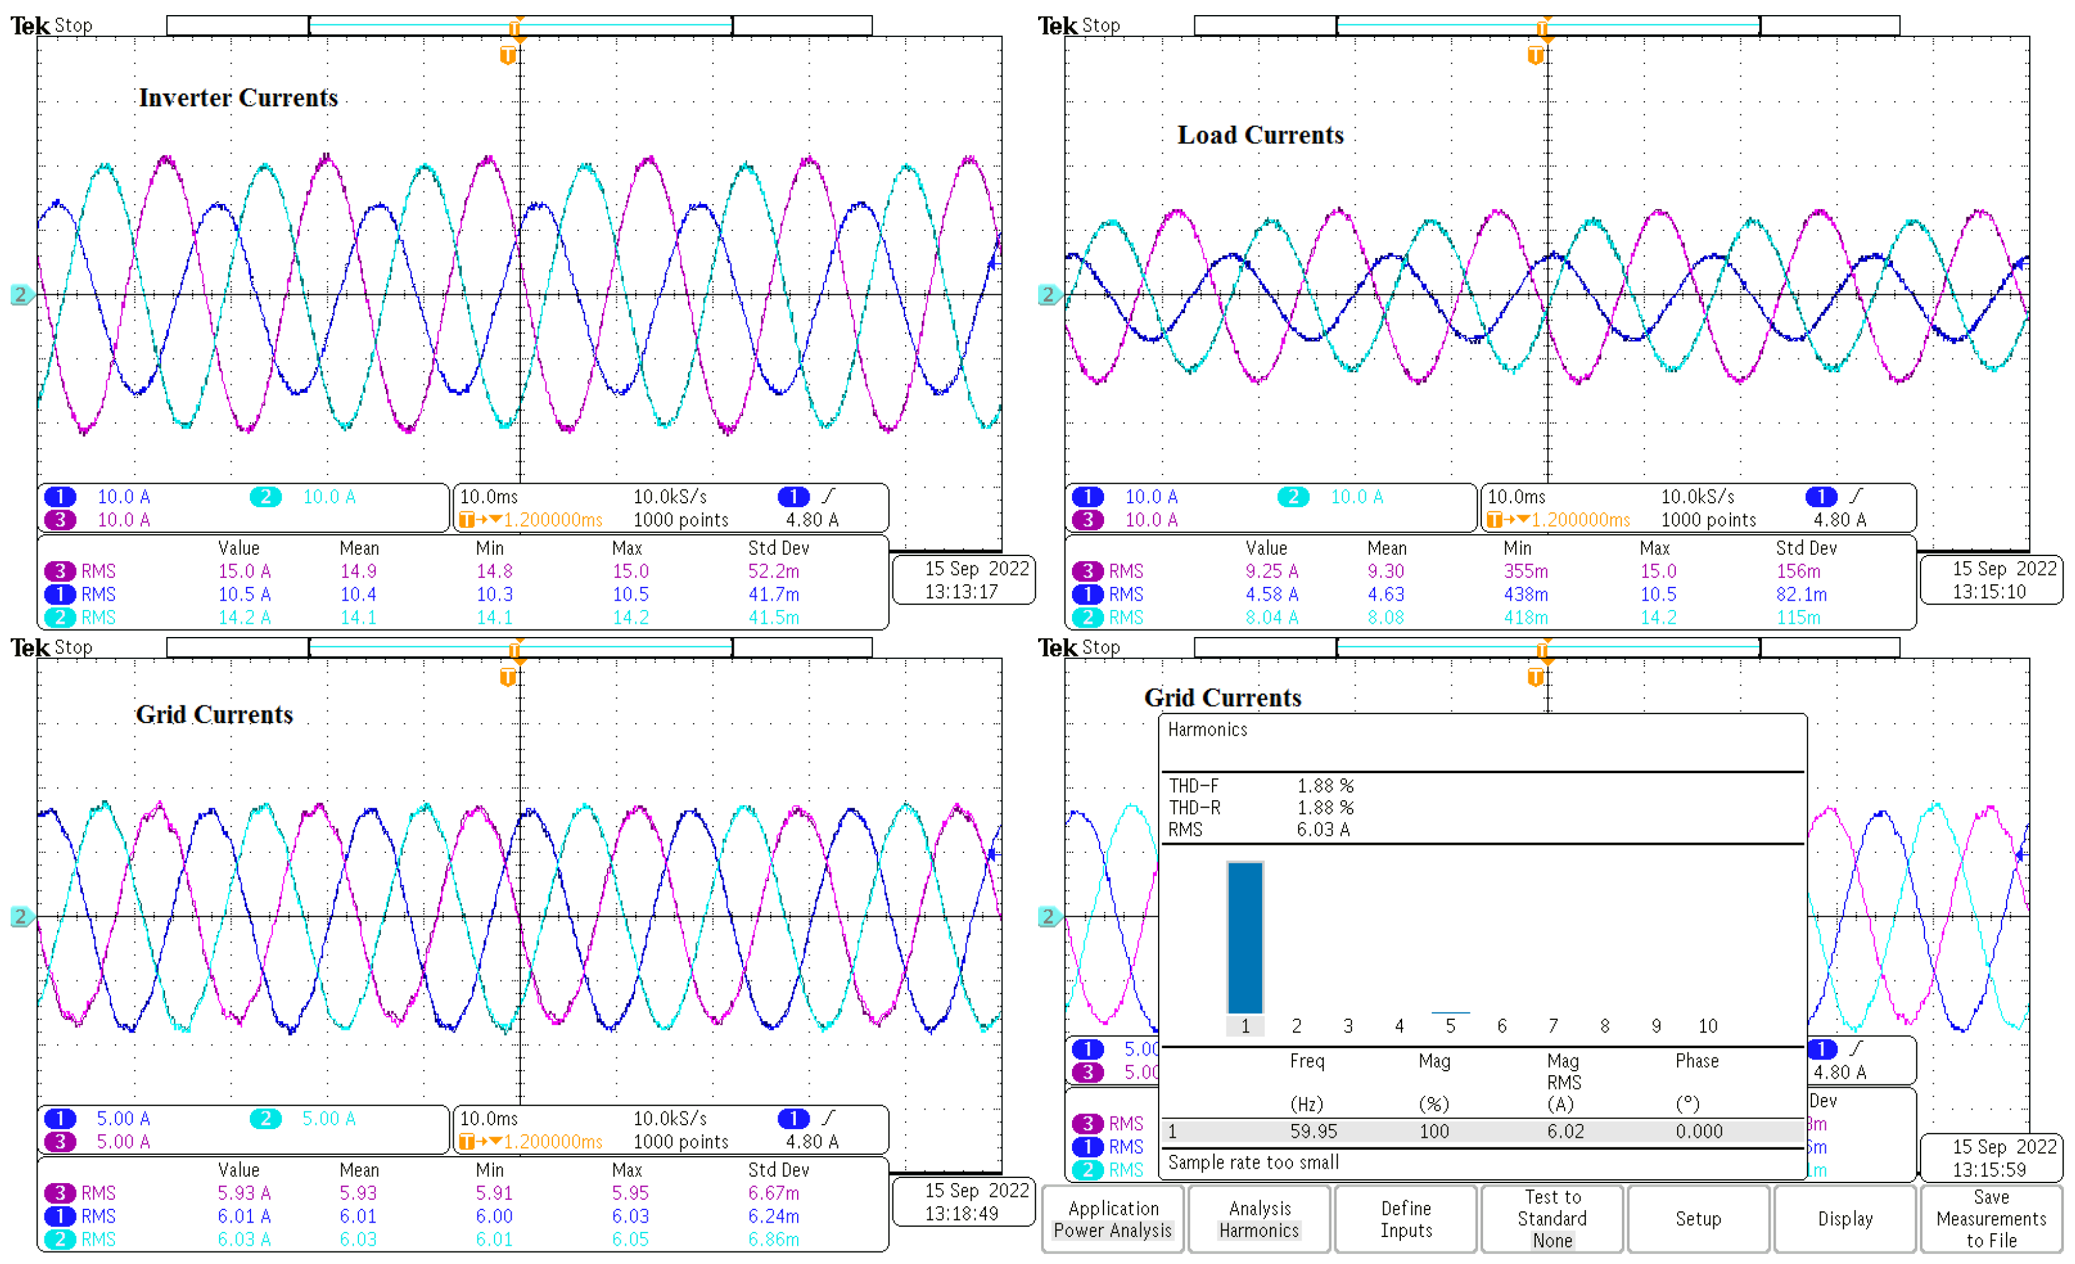The width and height of the screenshot is (2075, 1264).
Task: Click channel 2 RMS badge in Inverter Currents measurements
Action: pos(61,618)
